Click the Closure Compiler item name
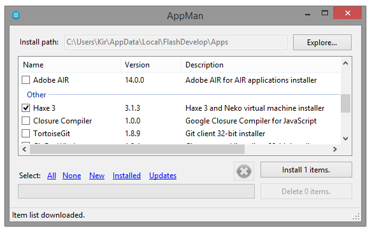Screen dimensions: 372x231 tap(62, 121)
